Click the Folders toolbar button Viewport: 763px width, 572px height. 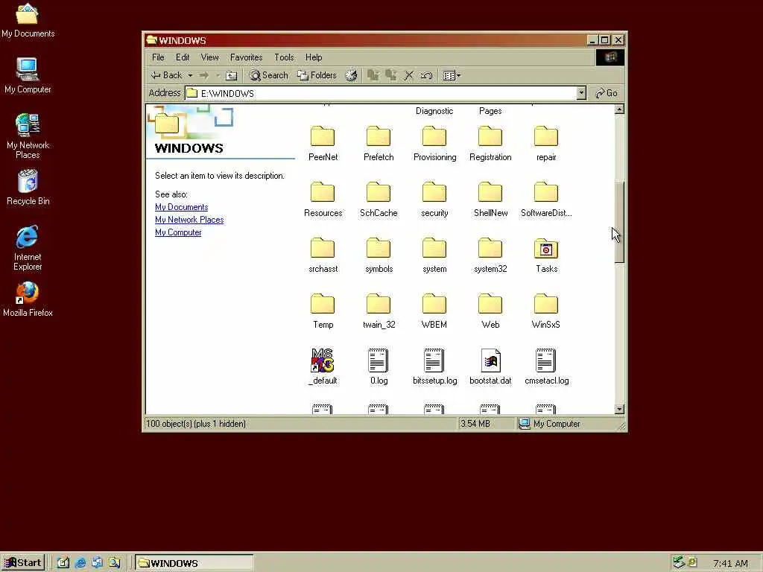coord(317,75)
